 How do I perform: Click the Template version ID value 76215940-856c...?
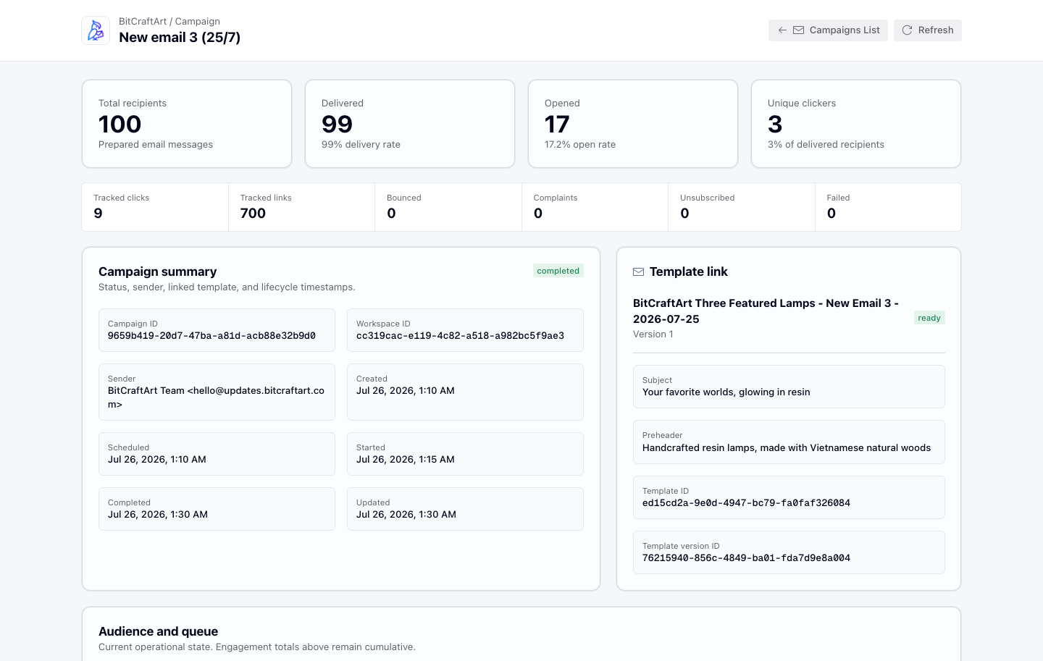[746, 558]
